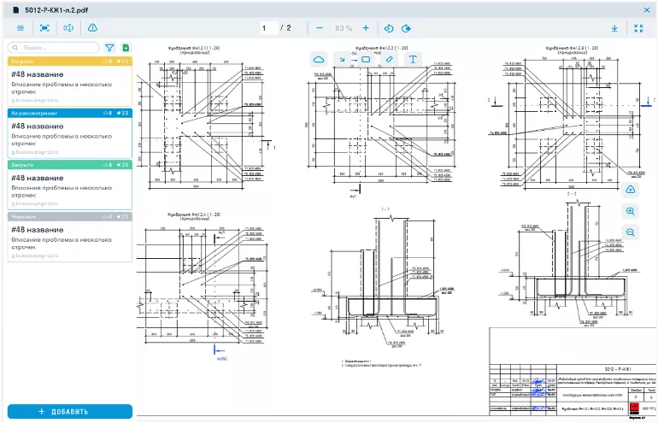Export the issues list with green icon

126,48
